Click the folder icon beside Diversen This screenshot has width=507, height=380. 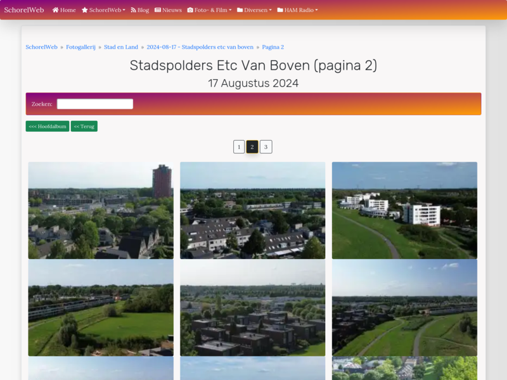[x=240, y=10]
